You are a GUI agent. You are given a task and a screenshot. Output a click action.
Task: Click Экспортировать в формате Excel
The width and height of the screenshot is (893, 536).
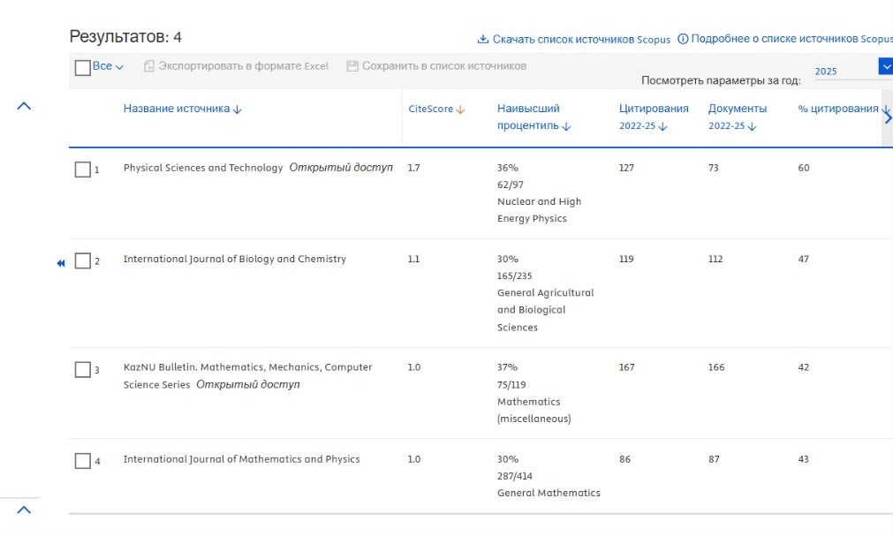(243, 66)
